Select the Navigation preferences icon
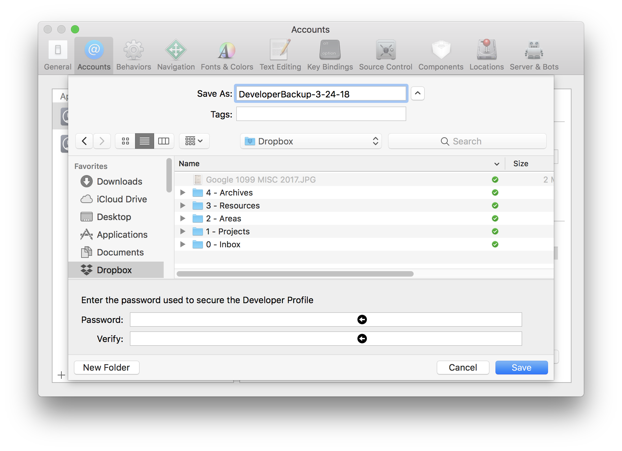Image resolution: width=622 pixels, height=451 pixels. point(176,55)
